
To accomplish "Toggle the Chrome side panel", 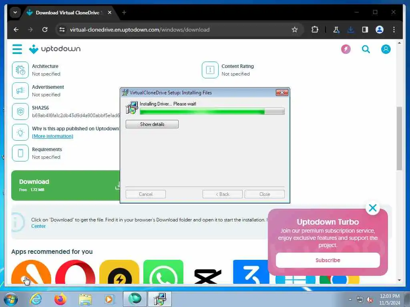I will tap(365, 30).
